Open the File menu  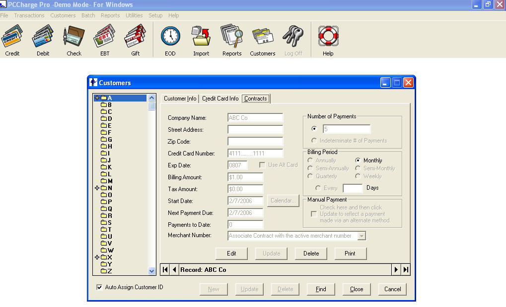click(x=4, y=15)
